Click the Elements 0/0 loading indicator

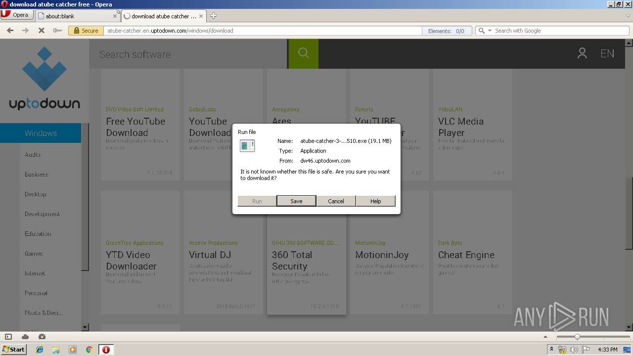(446, 31)
